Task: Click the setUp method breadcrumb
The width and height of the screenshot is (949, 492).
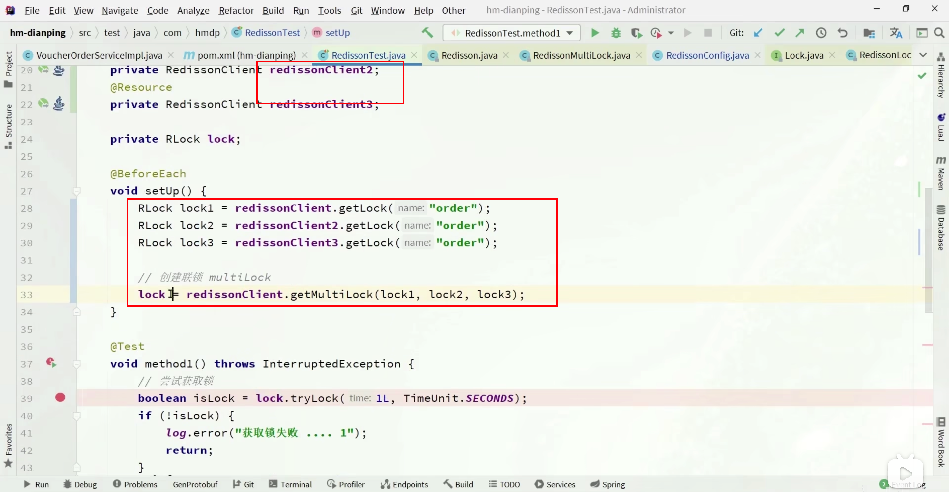Action: (x=331, y=33)
